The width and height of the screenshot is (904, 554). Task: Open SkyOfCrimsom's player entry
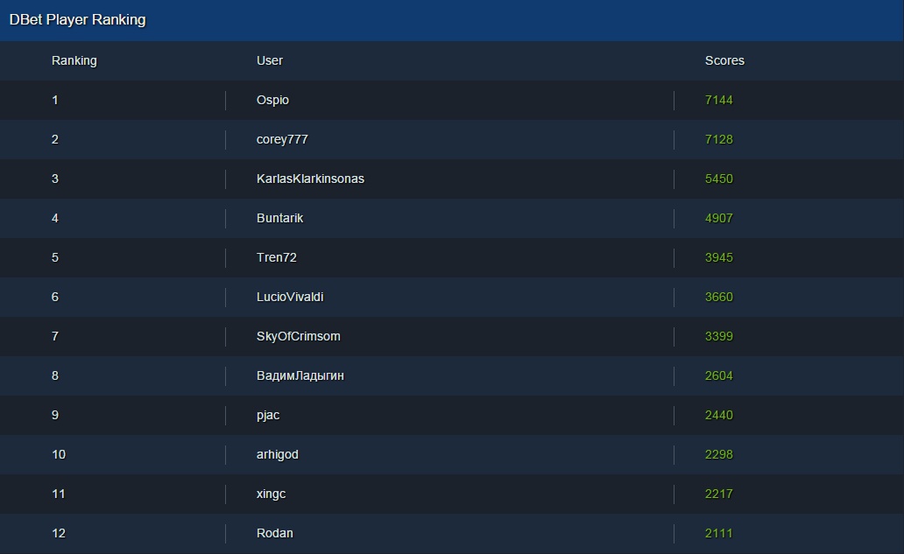(x=296, y=336)
